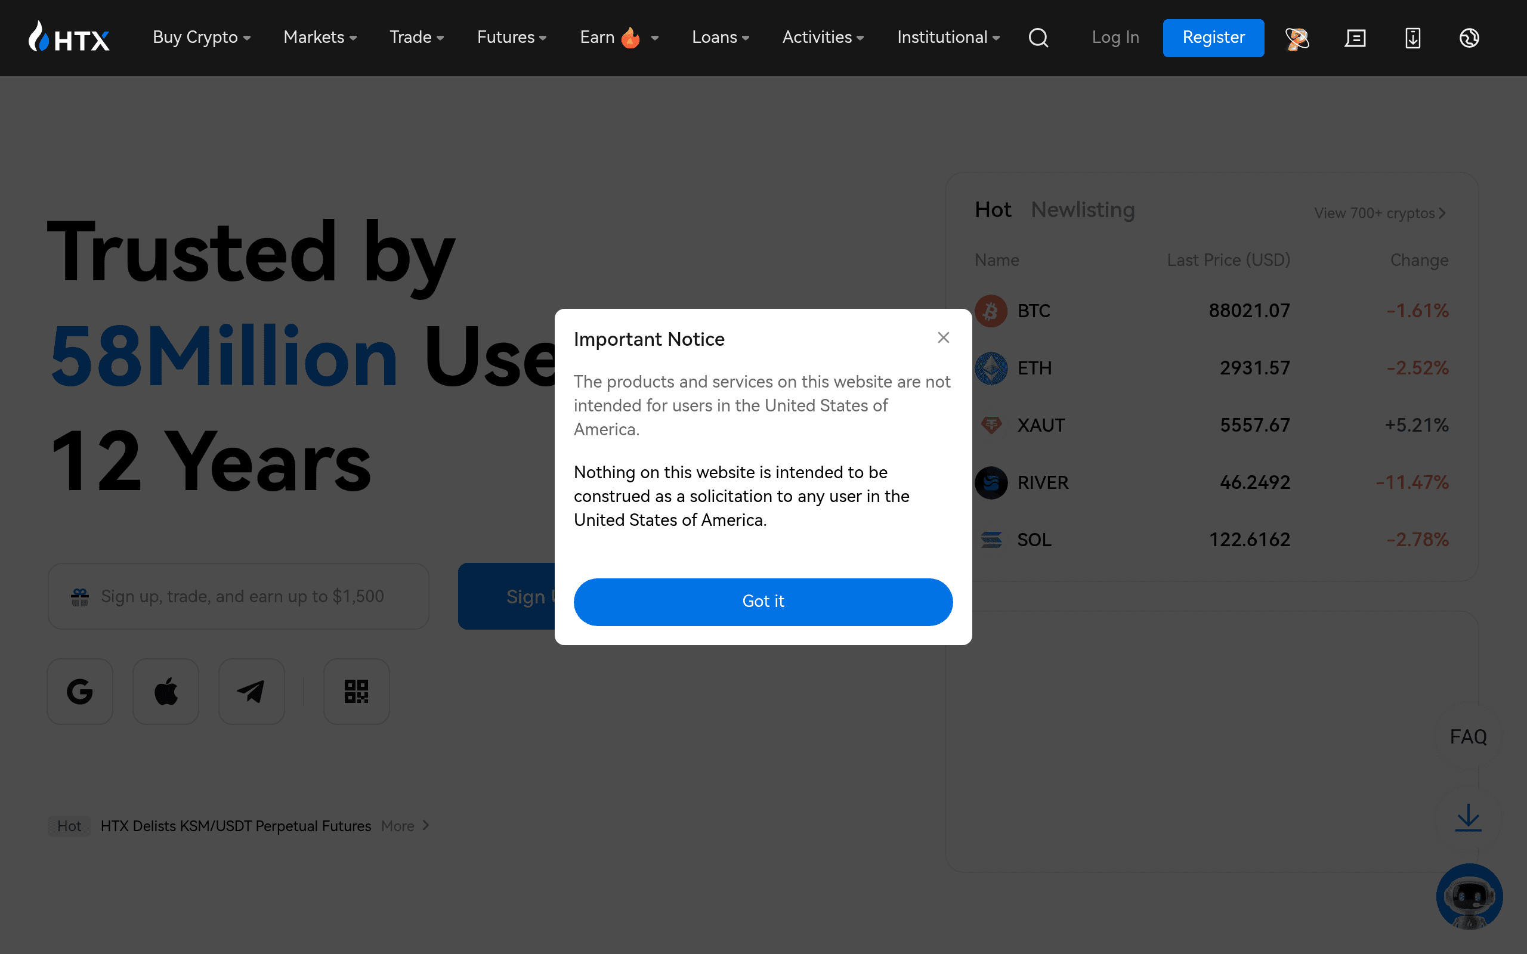1527x954 pixels.
Task: Switch to the Newlisting tab
Action: 1083,209
